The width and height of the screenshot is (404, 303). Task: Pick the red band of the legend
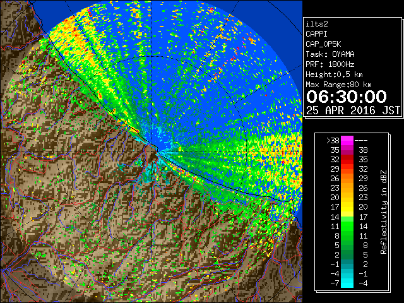pyautogui.click(x=347, y=160)
